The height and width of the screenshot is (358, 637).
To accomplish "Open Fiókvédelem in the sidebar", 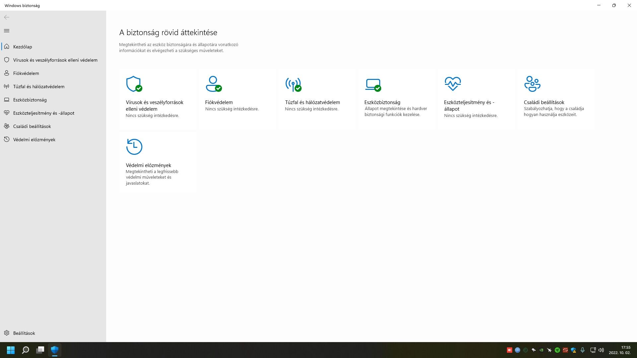I will [53, 73].
